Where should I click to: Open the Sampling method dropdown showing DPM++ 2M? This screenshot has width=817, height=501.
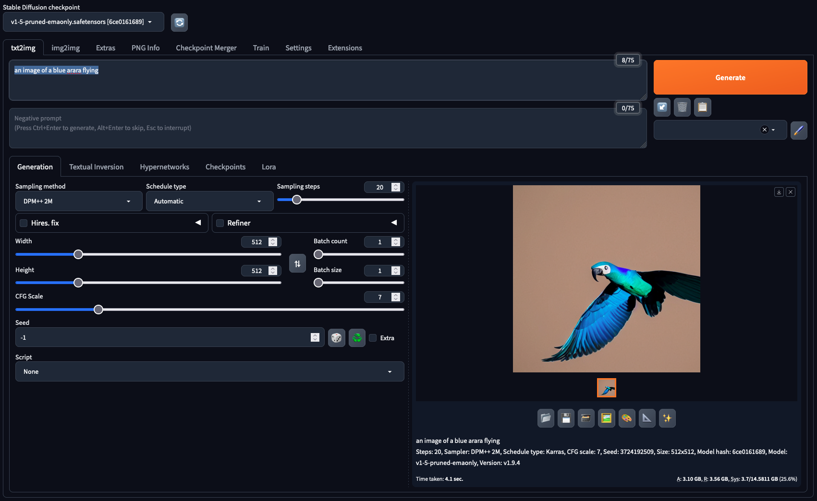coord(79,201)
